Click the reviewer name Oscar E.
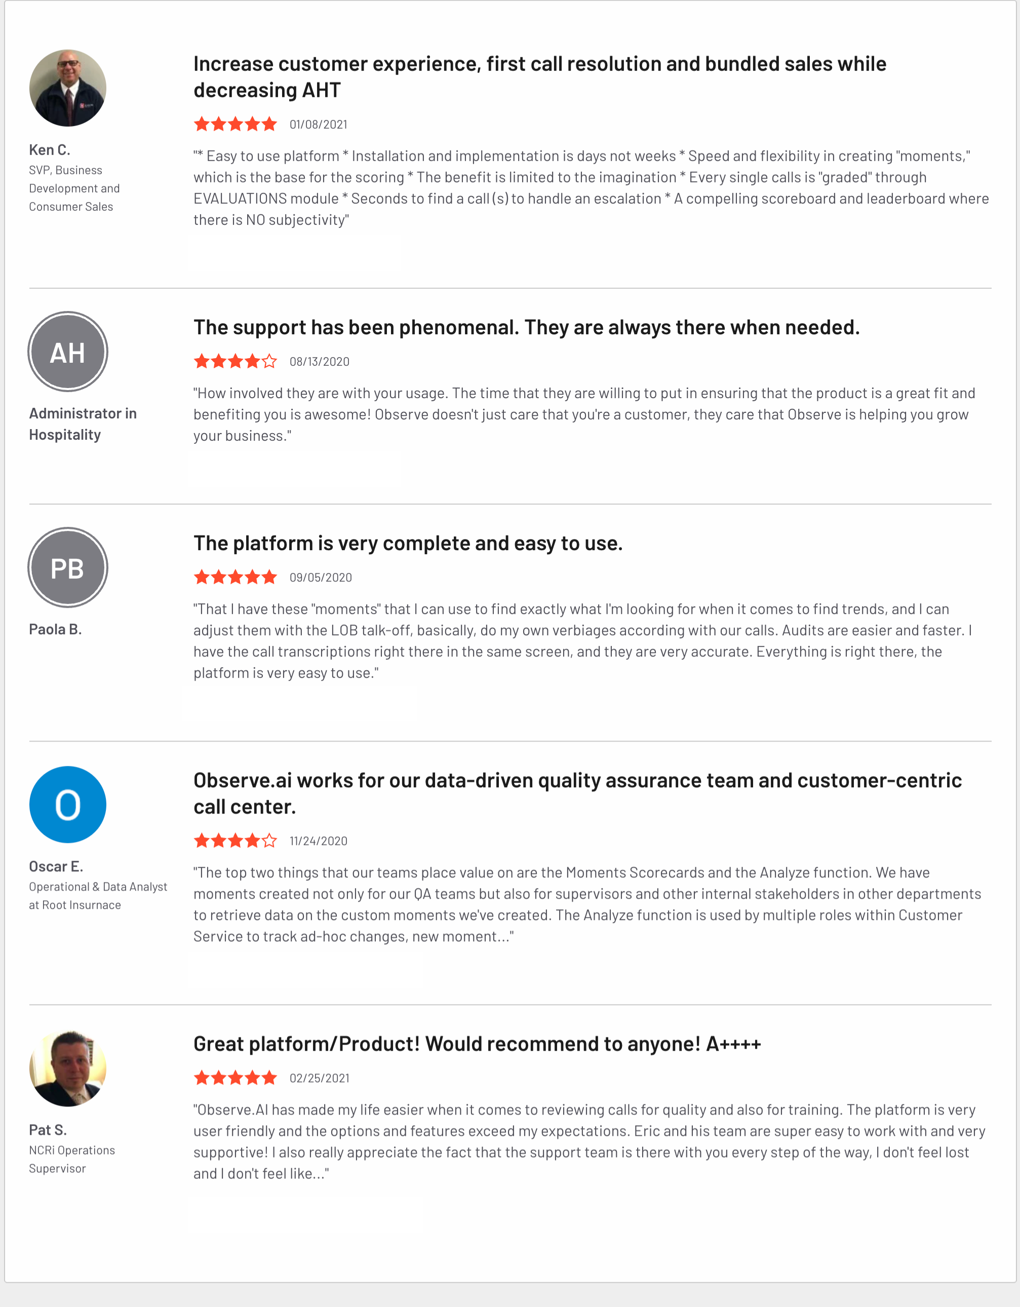This screenshot has width=1020, height=1307. pyautogui.click(x=56, y=867)
